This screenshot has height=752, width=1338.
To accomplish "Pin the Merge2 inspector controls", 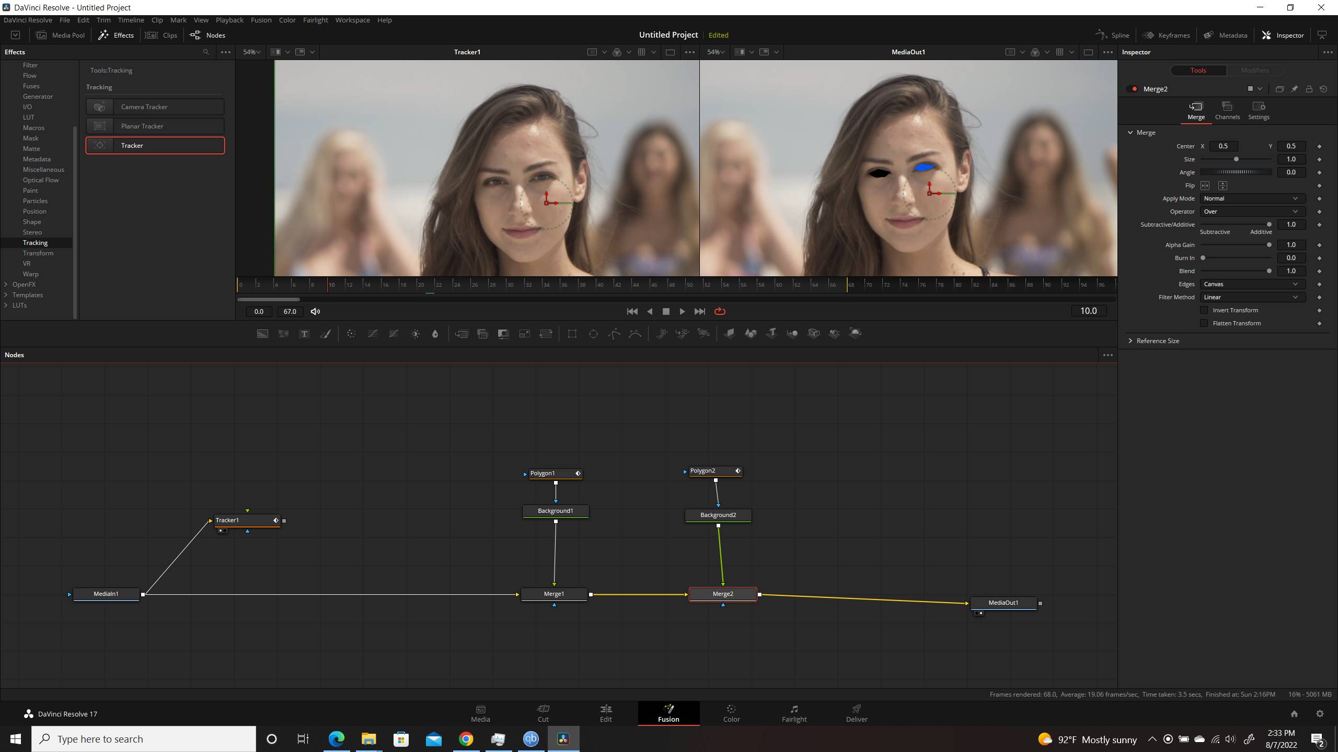I will (x=1294, y=89).
